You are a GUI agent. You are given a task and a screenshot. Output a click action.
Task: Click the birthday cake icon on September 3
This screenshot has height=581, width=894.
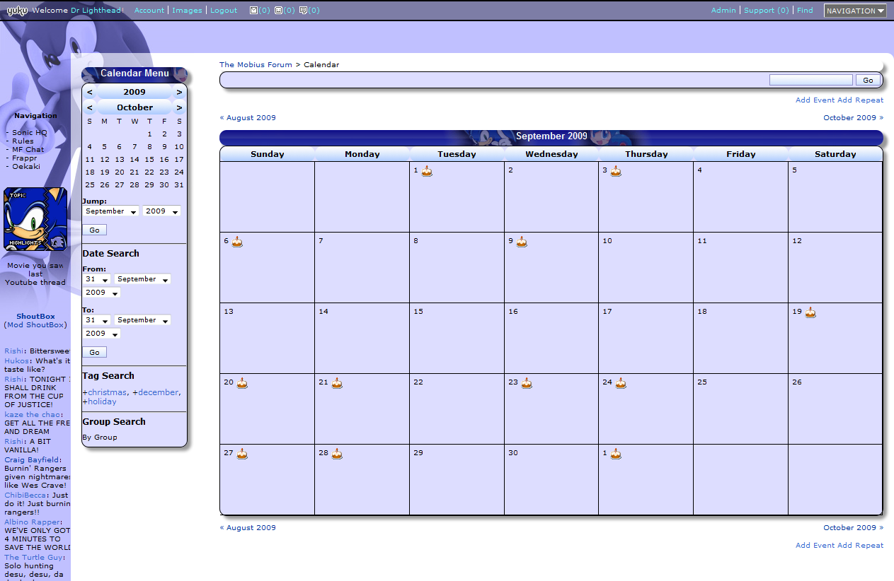[x=616, y=171]
